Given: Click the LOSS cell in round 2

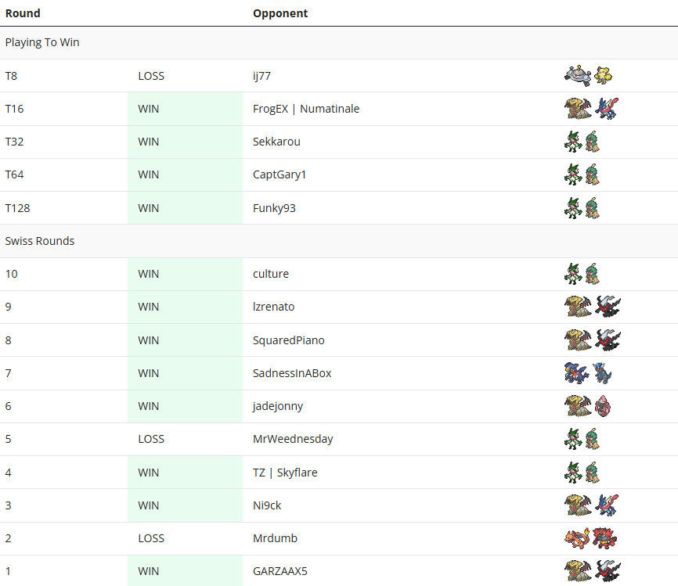Looking at the screenshot, I should pyautogui.click(x=150, y=537).
